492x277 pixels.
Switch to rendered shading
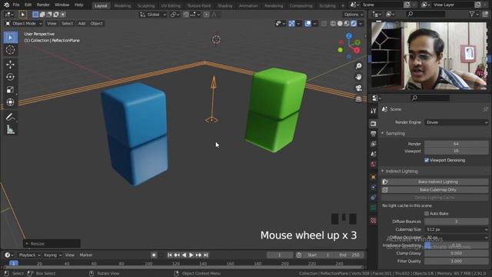point(354,23)
